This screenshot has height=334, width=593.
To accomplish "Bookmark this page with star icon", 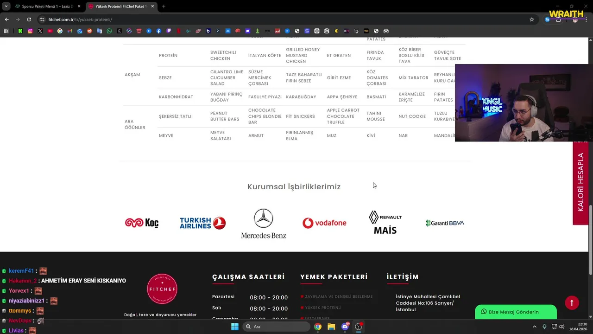I will (x=532, y=19).
